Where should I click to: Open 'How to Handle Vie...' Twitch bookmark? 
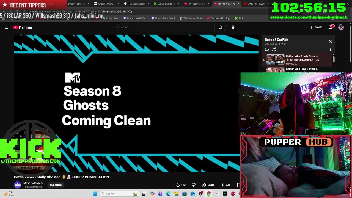click(x=135, y=18)
